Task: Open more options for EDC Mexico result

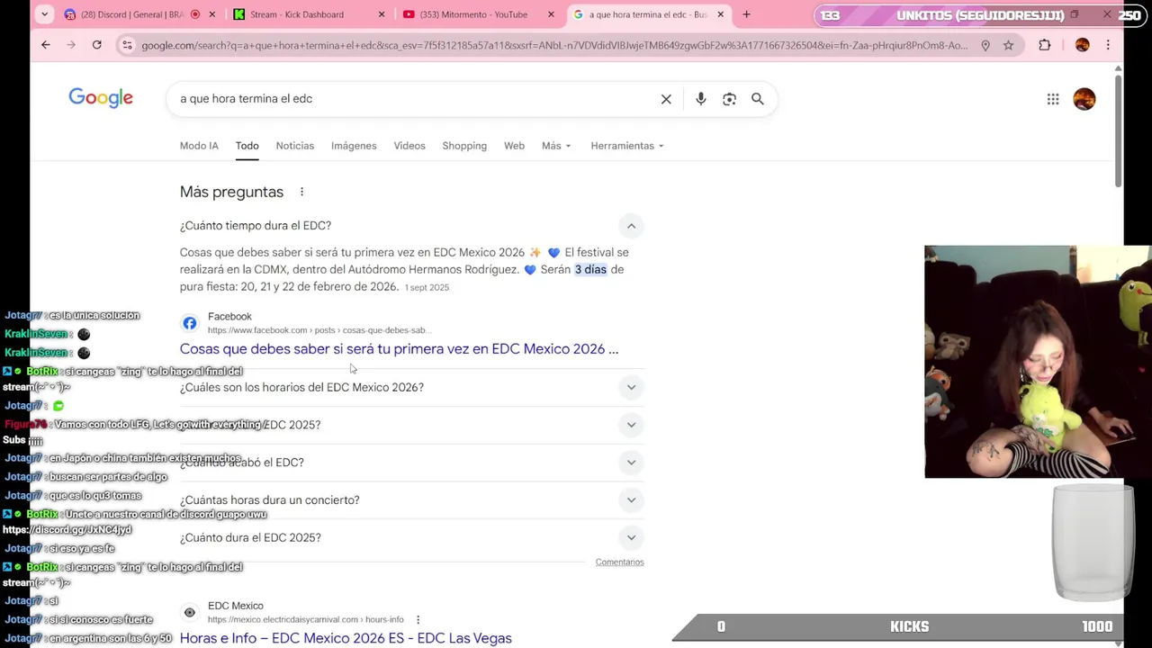Action: point(418,619)
